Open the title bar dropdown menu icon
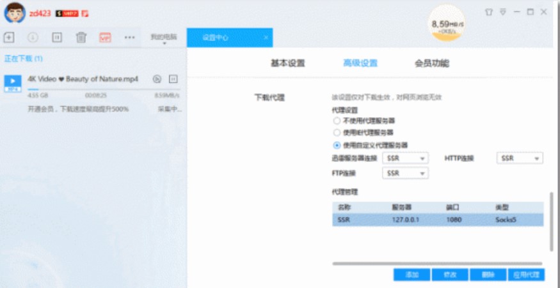 (x=503, y=12)
